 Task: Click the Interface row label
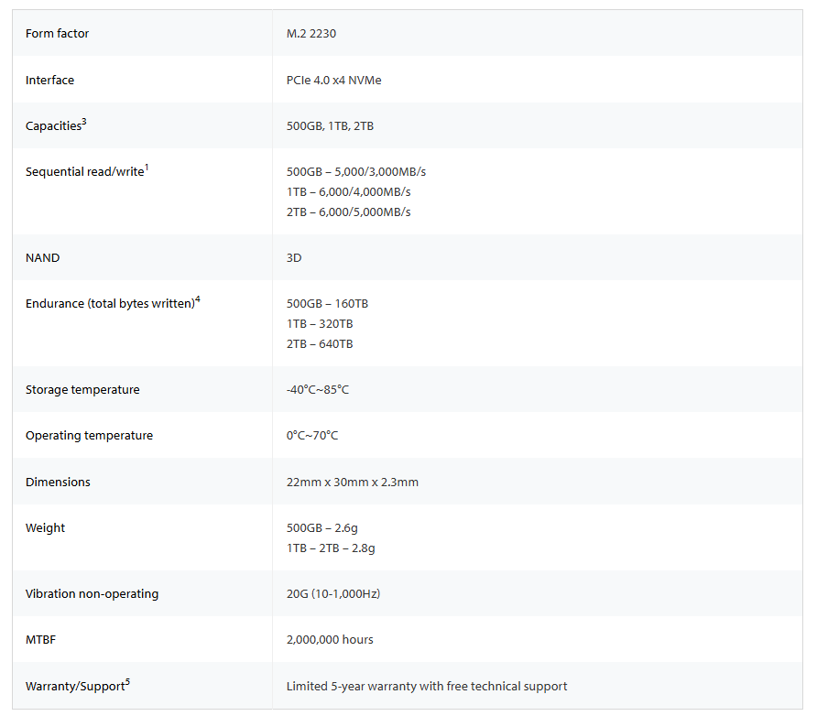(x=50, y=81)
